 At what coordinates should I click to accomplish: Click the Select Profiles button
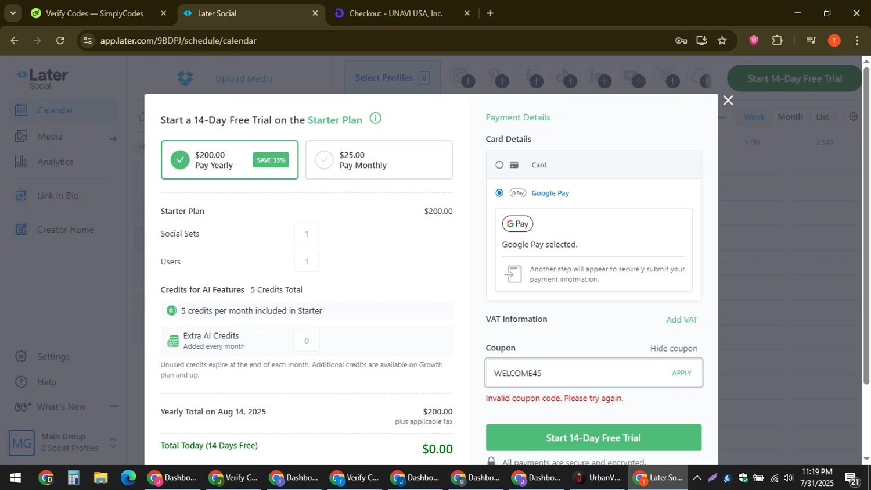[x=392, y=78]
